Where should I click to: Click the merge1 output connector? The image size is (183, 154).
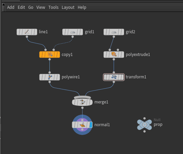tap(82, 108)
